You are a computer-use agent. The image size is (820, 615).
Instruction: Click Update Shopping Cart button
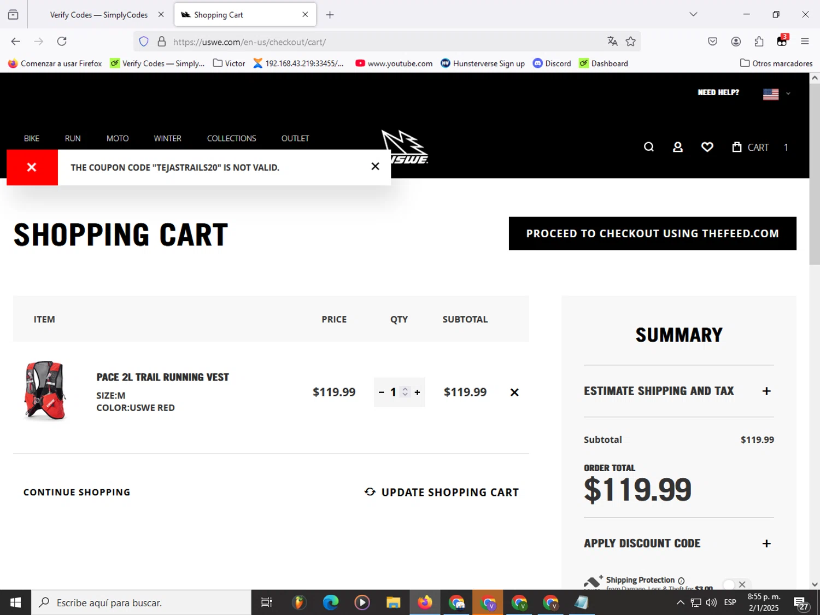pyautogui.click(x=442, y=492)
